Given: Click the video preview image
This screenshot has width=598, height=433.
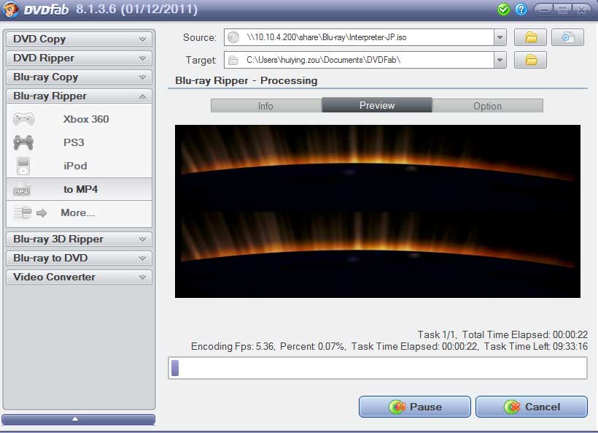Looking at the screenshot, I should (x=378, y=211).
